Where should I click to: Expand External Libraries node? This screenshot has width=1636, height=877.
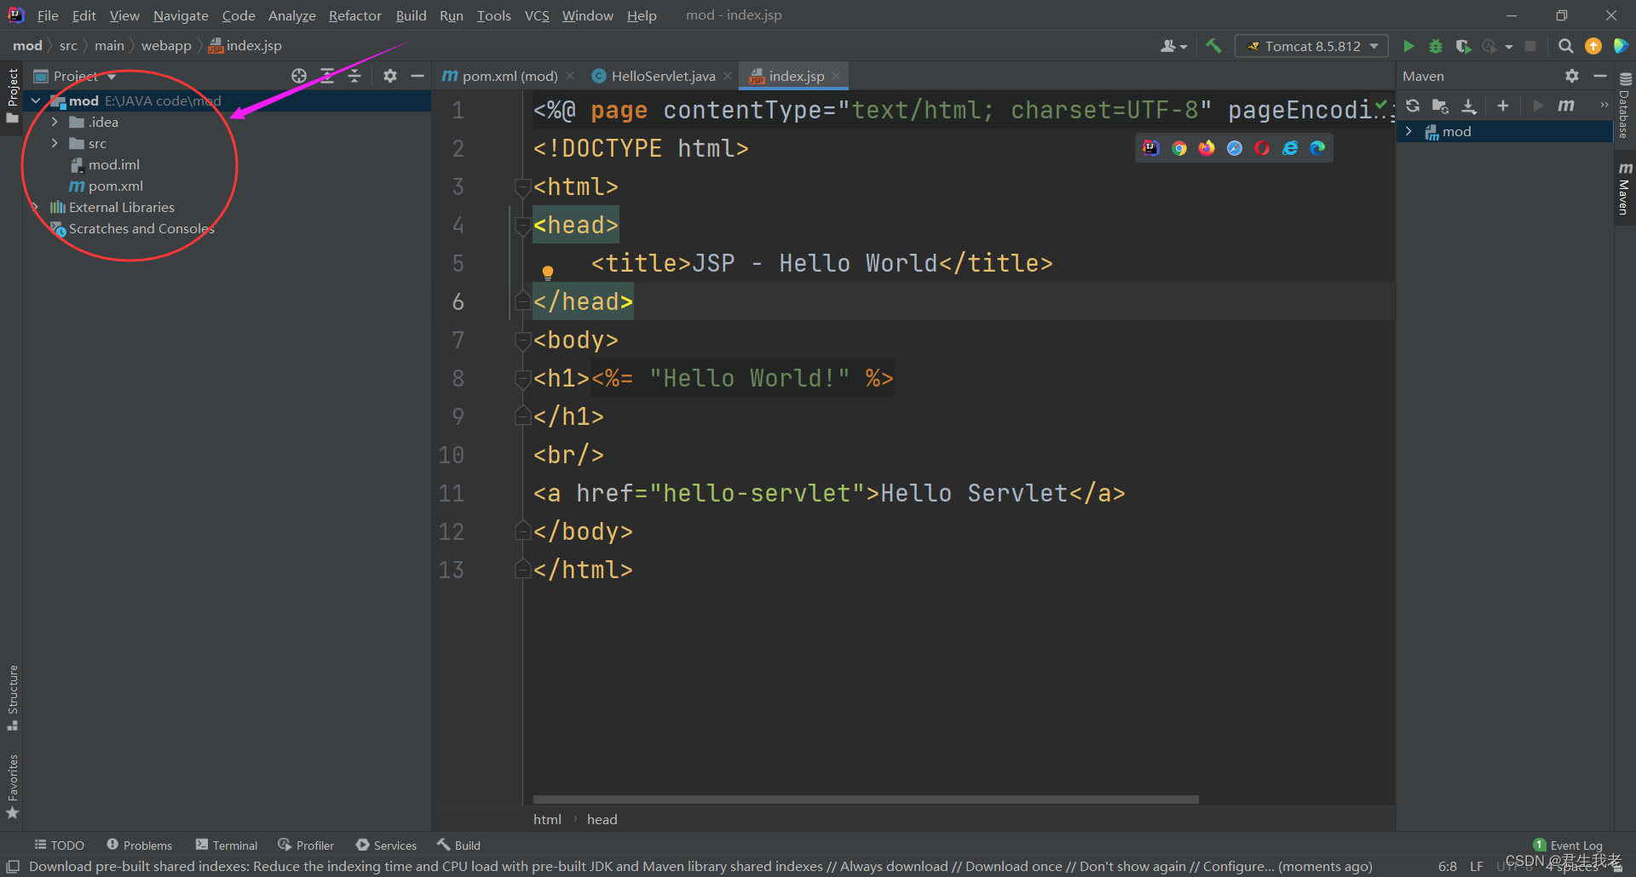35,207
